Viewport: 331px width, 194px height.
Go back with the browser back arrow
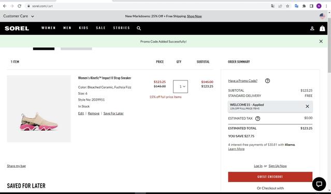tap(5, 6)
